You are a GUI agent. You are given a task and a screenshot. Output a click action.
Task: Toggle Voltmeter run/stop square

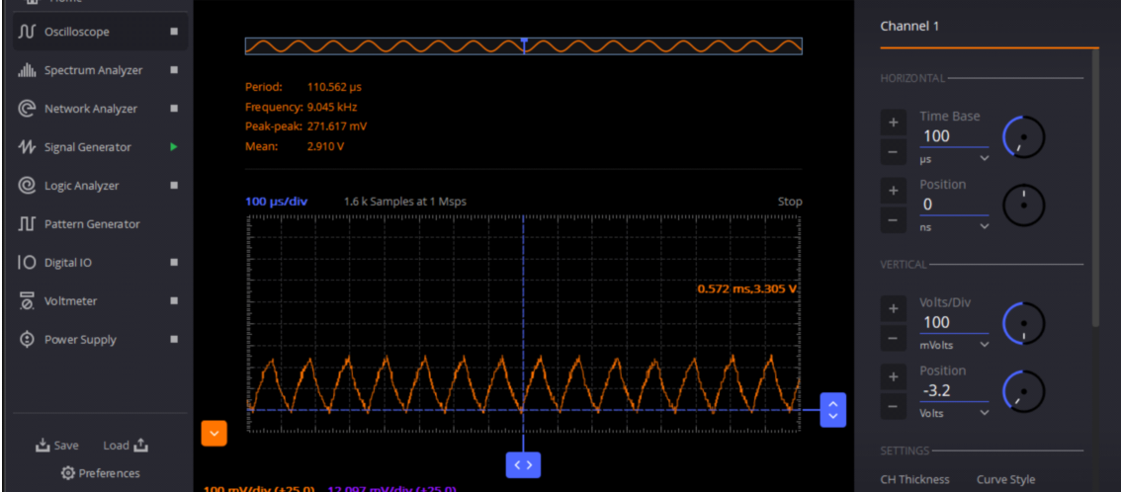click(x=174, y=301)
